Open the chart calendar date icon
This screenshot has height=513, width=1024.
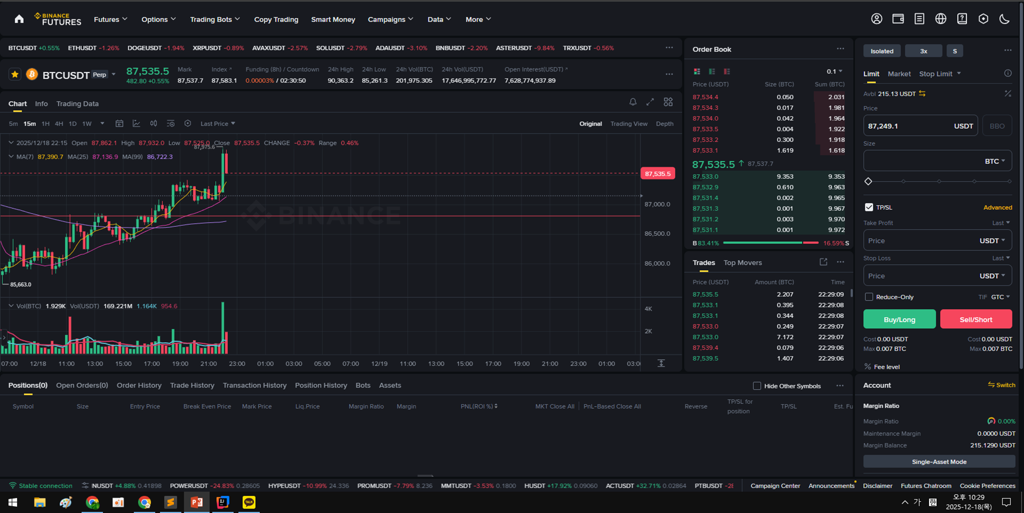(119, 123)
